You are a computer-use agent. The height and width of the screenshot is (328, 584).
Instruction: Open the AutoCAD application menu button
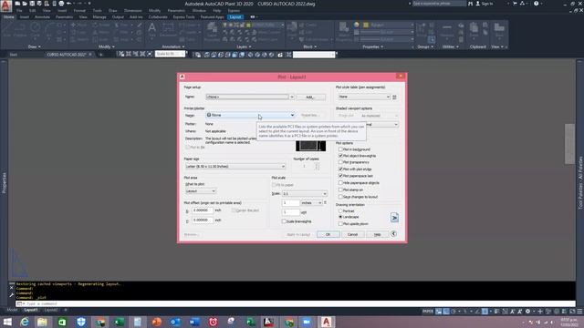pos(6,5)
